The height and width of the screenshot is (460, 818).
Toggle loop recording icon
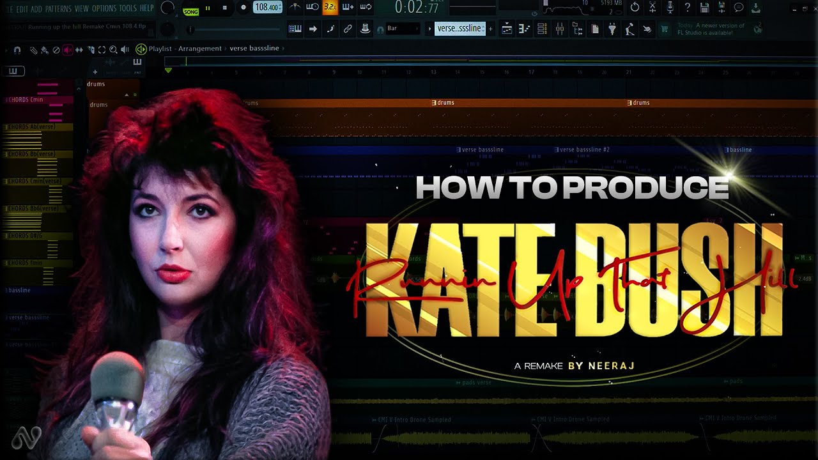coord(366,7)
